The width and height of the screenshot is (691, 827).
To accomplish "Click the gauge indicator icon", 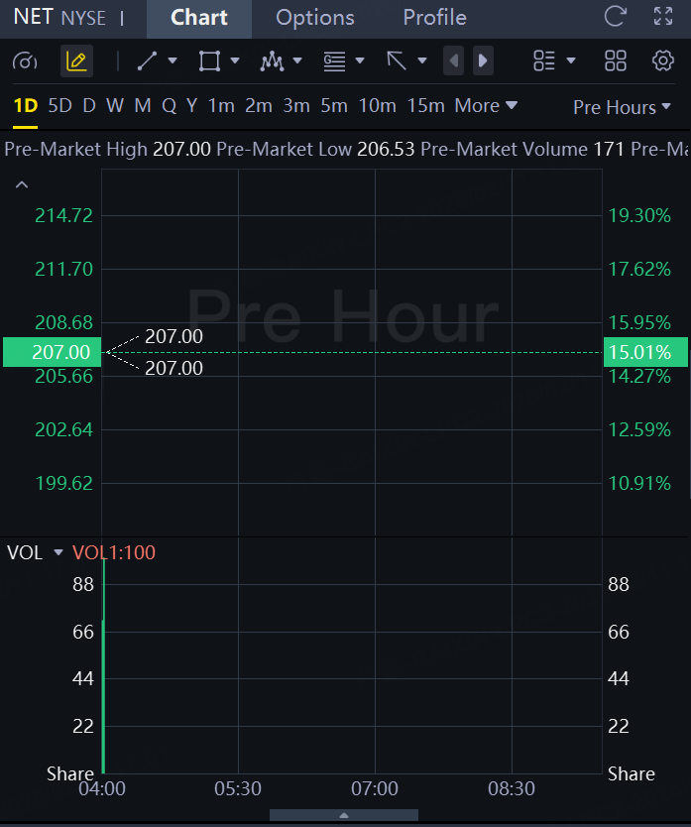I will coord(25,61).
